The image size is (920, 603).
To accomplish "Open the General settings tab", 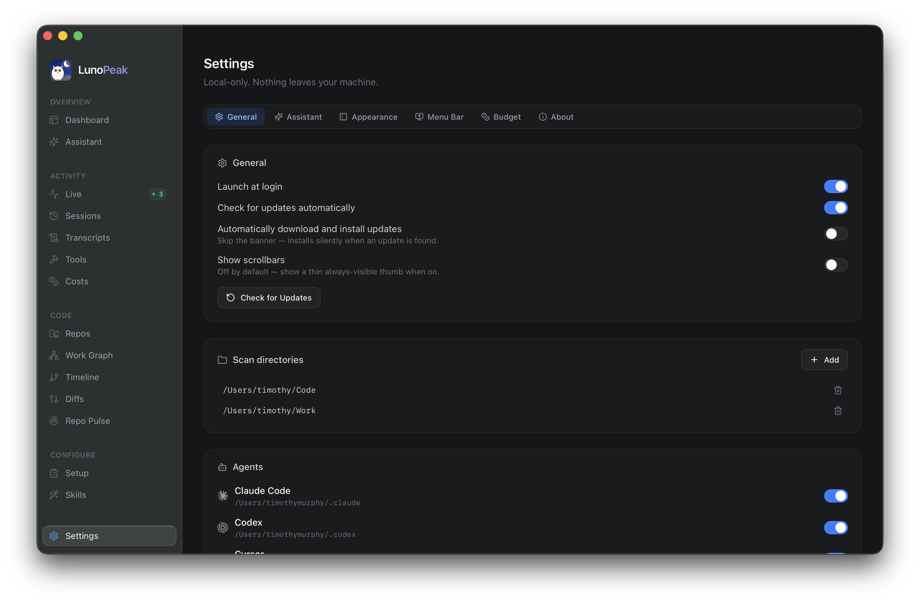I will click(x=236, y=117).
